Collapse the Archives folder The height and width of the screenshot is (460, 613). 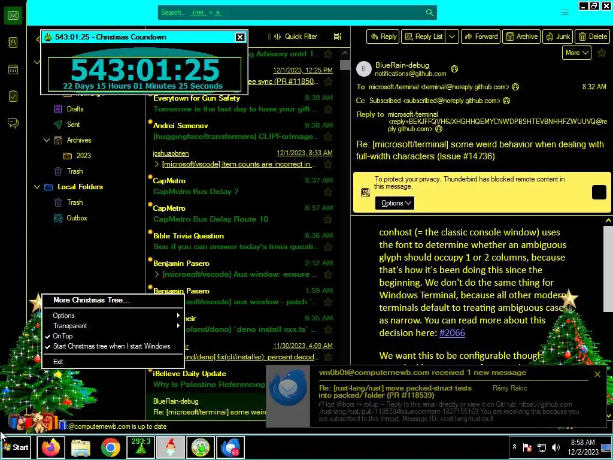47,140
